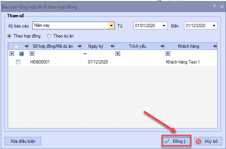Pin the Trích yếu column
The height and width of the screenshot is (149, 226).
[162, 46]
